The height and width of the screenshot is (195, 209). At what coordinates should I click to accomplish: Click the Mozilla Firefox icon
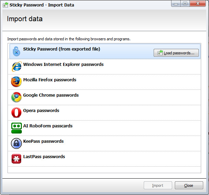[x=16, y=82]
